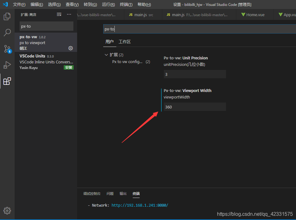Click the VS Code logo icon

[5, 4]
